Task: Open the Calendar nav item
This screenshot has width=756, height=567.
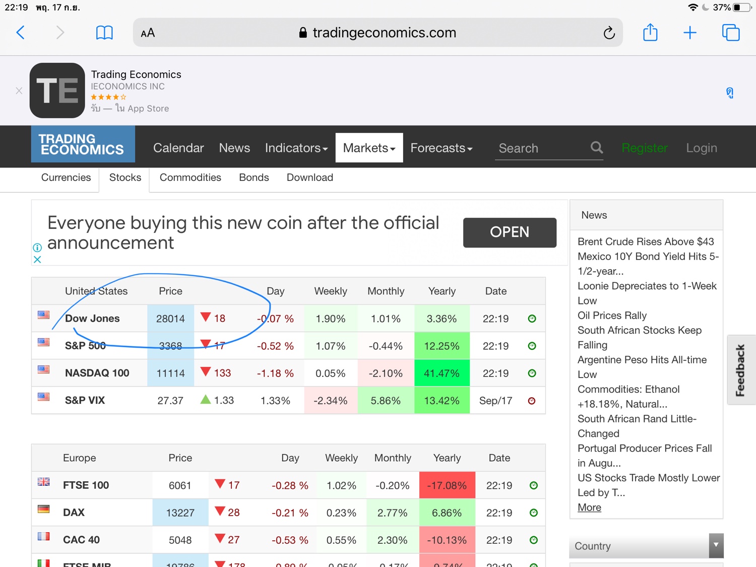Action: [178, 148]
